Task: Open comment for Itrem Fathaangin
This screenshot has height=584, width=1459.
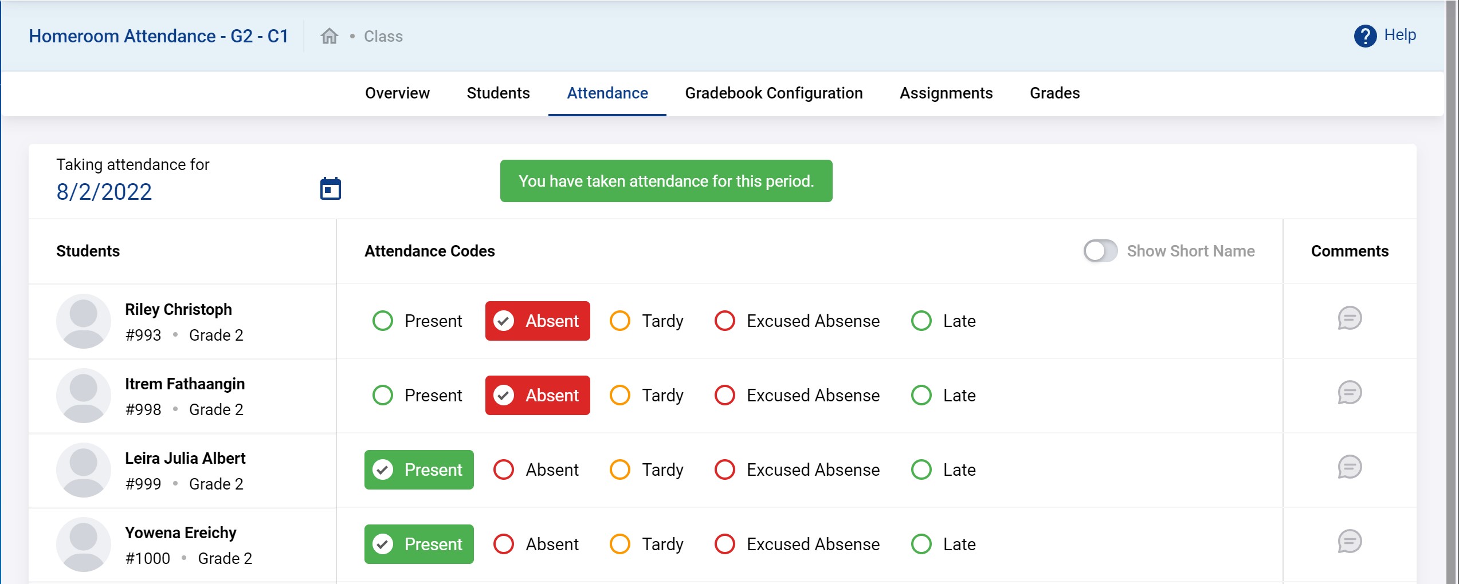Action: coord(1349,393)
